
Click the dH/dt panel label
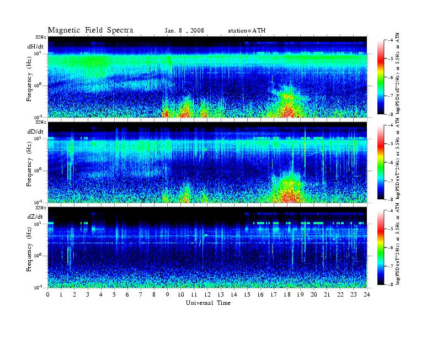(x=35, y=46)
